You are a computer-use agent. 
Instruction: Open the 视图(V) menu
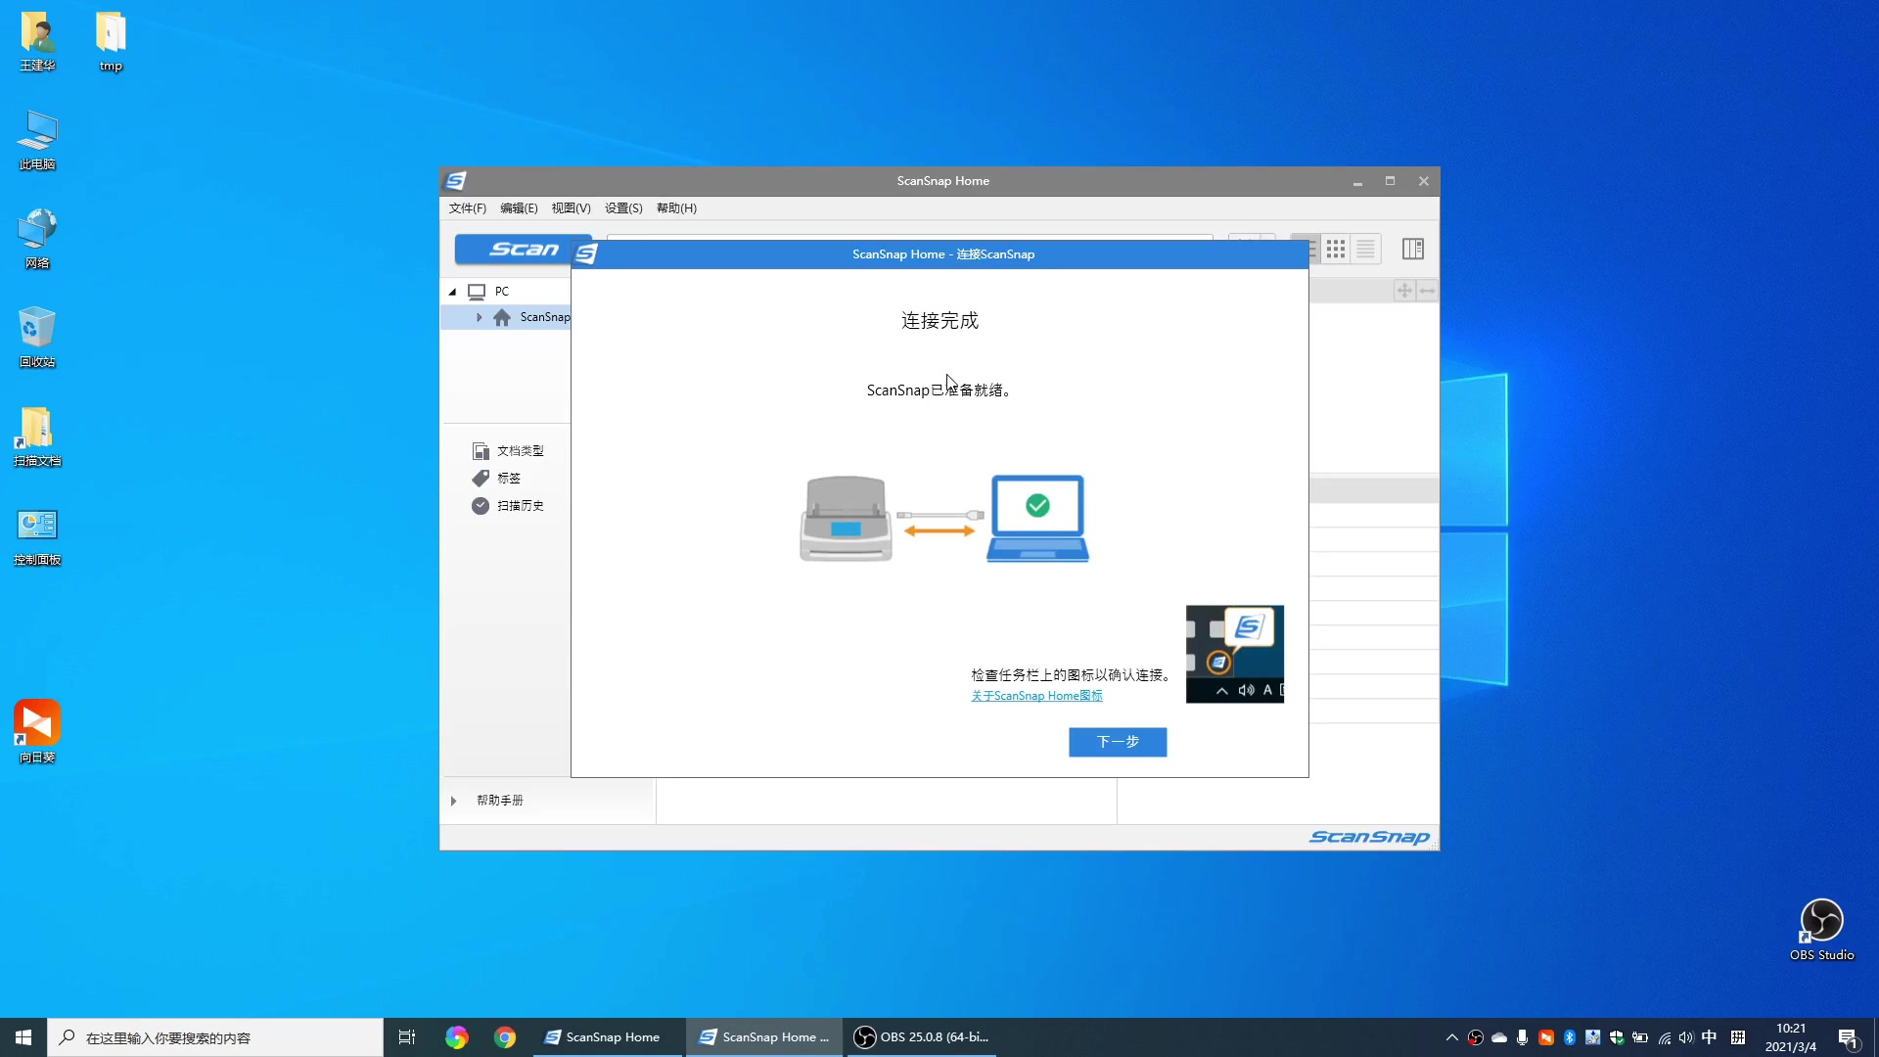(571, 208)
